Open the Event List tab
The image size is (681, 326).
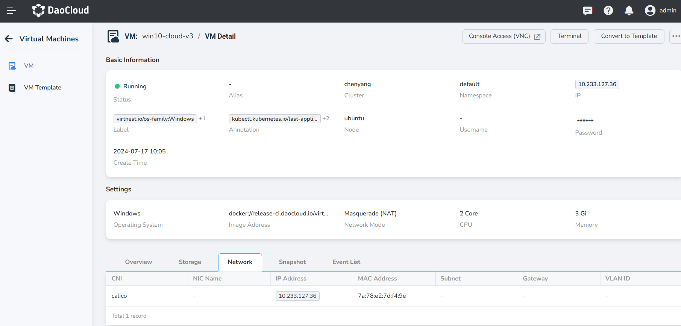click(x=346, y=262)
